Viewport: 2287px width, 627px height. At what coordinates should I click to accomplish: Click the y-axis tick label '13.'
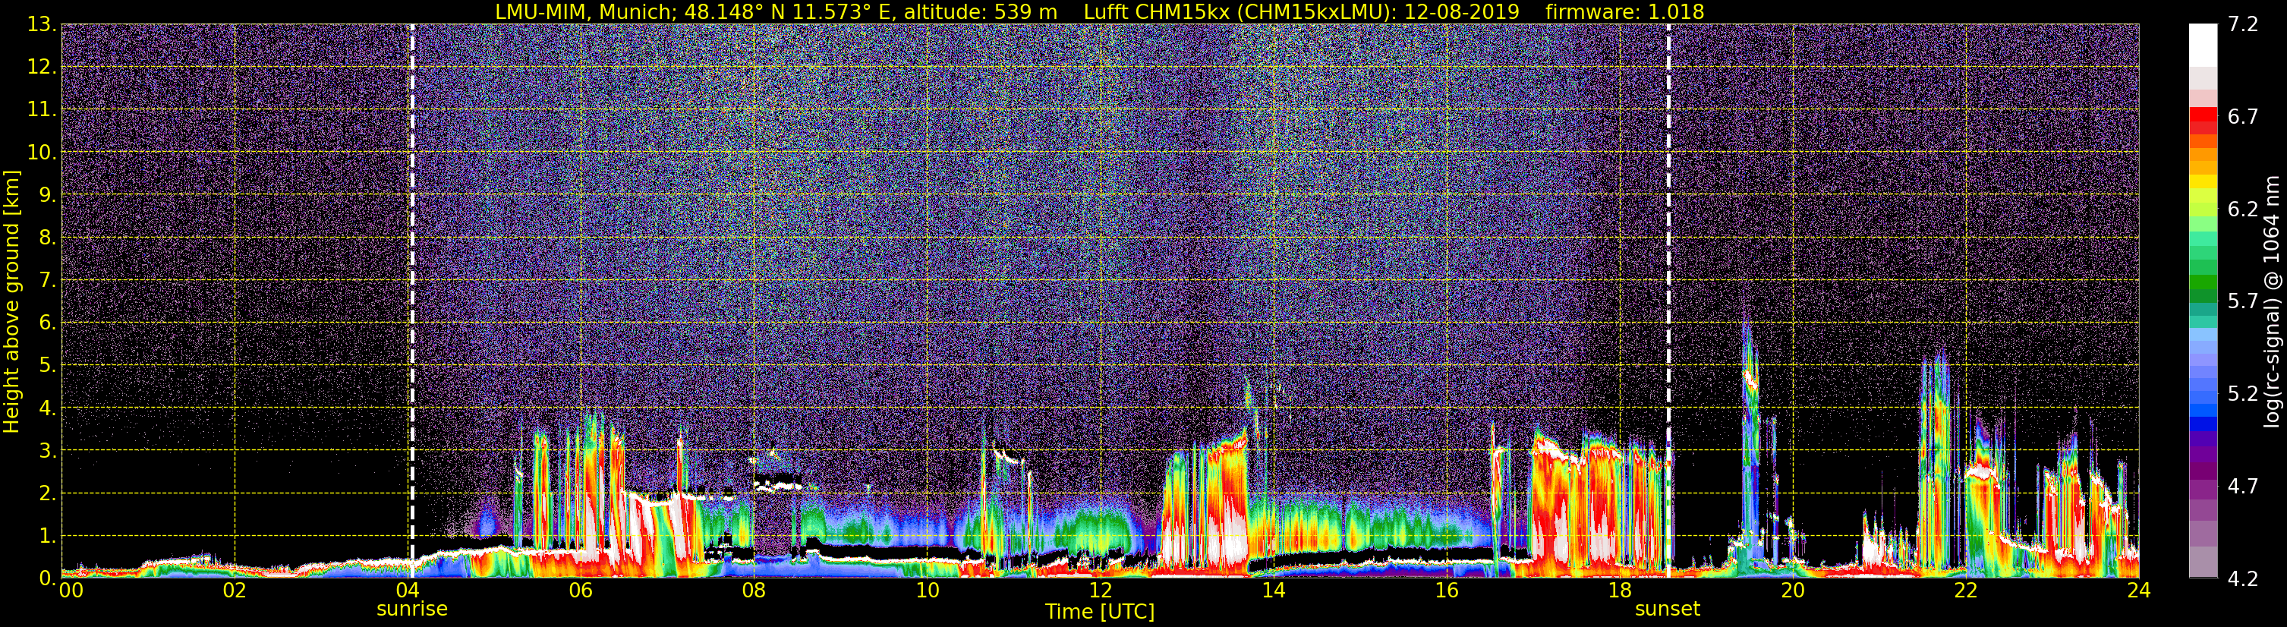click(41, 24)
